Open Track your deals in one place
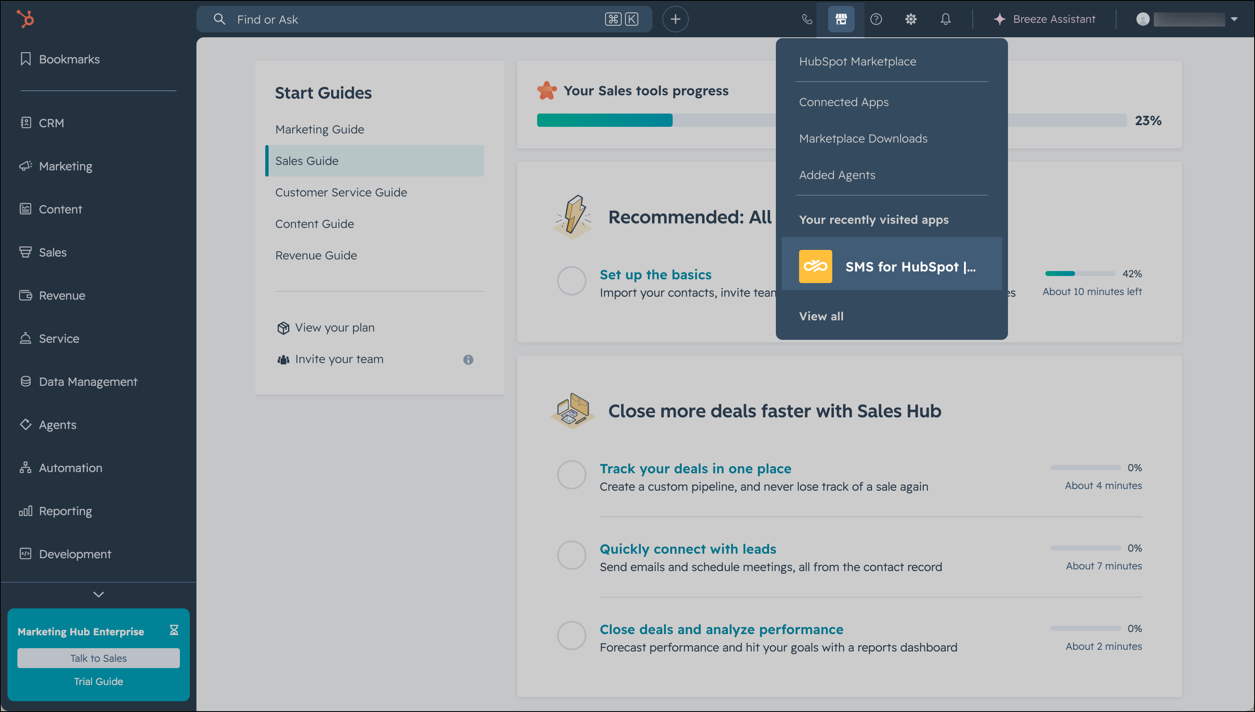1255x712 pixels. [695, 468]
